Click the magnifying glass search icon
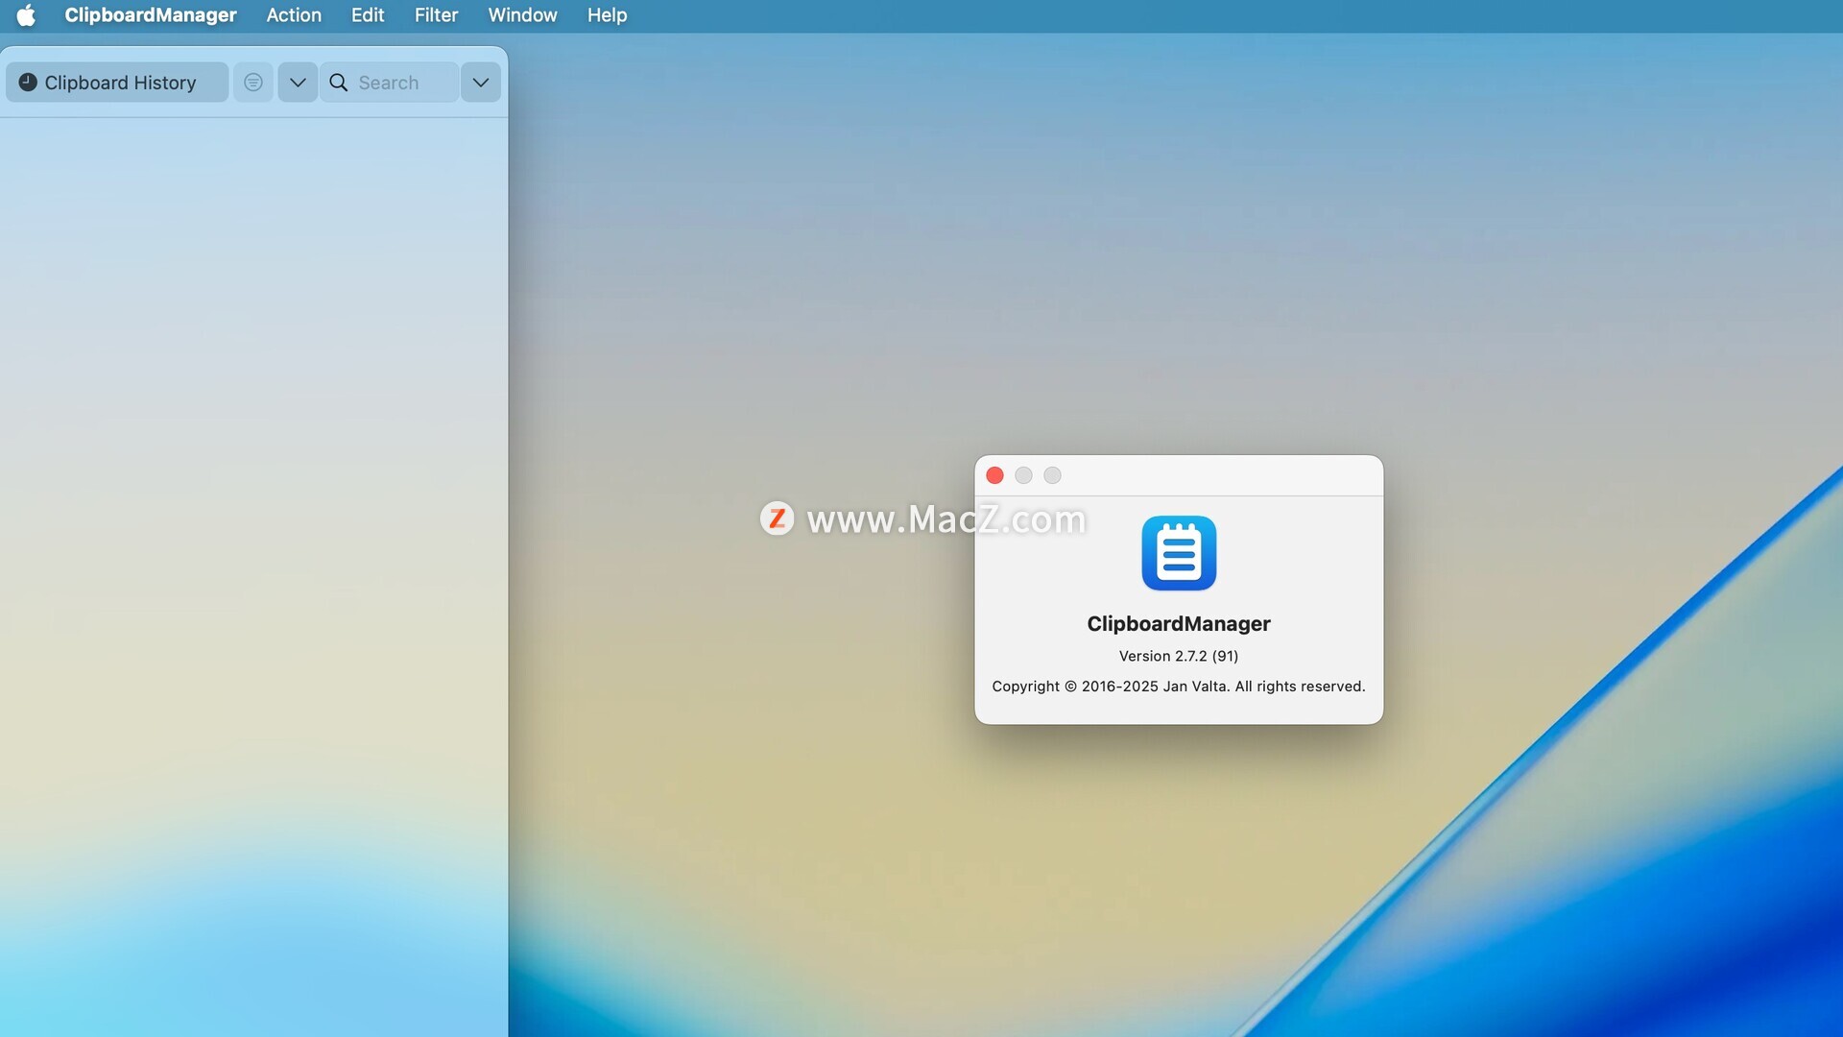Viewport: 1843px width, 1037px height. click(339, 83)
